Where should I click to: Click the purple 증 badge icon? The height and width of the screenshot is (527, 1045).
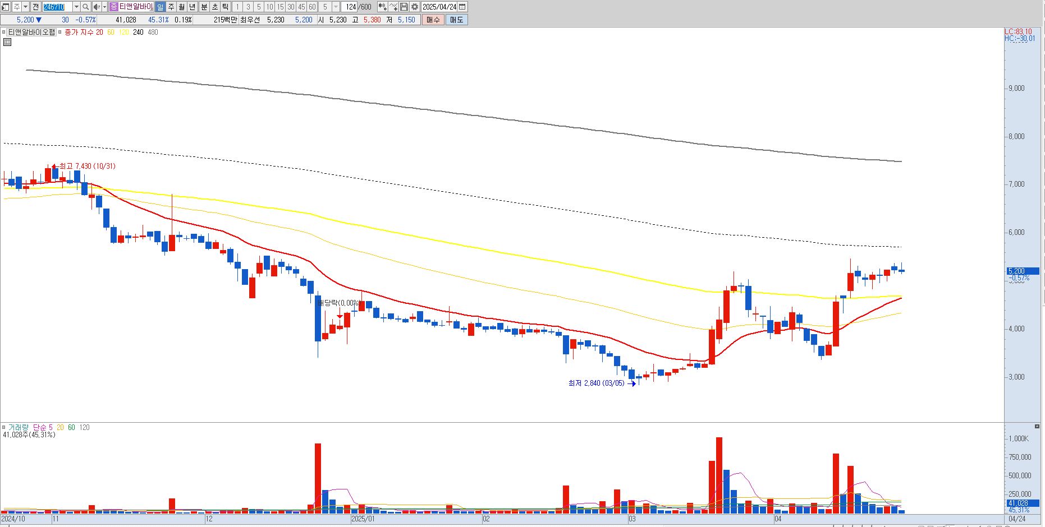pos(114,7)
